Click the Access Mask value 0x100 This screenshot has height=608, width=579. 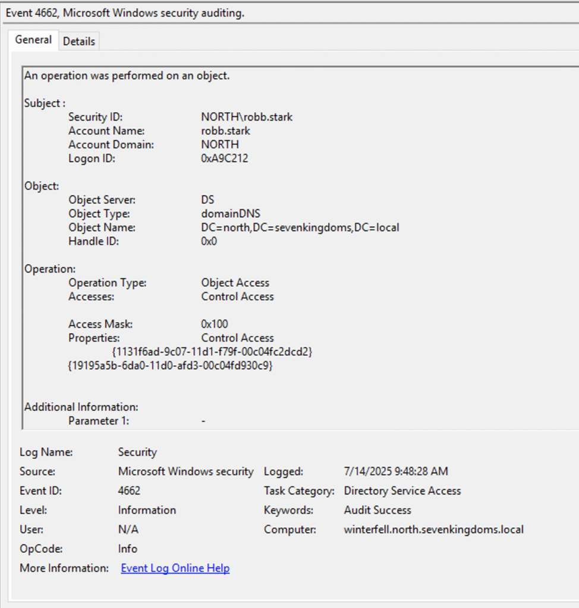(x=215, y=324)
